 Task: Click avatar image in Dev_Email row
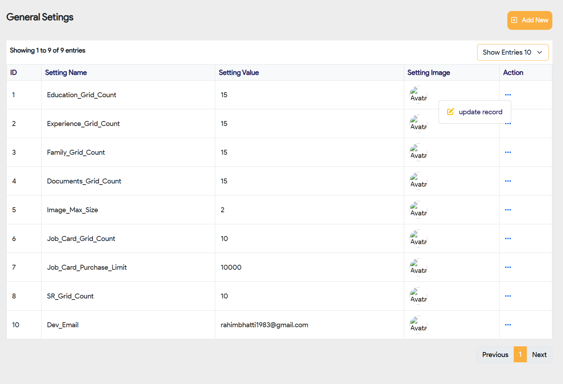[x=418, y=325]
